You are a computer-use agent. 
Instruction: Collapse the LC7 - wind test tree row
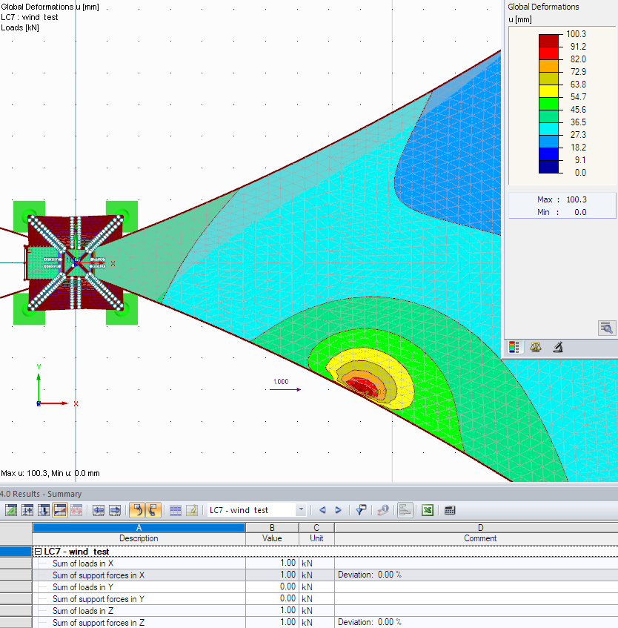click(38, 552)
